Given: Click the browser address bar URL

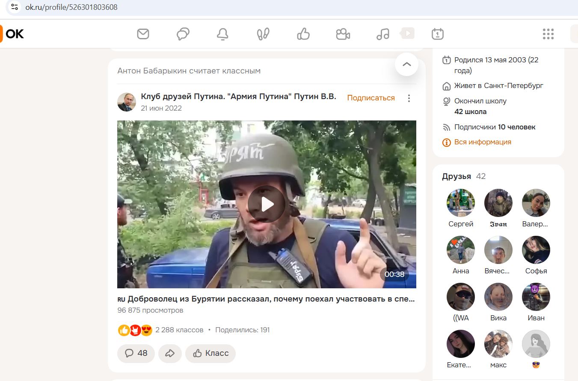Looking at the screenshot, I should click(x=71, y=7).
